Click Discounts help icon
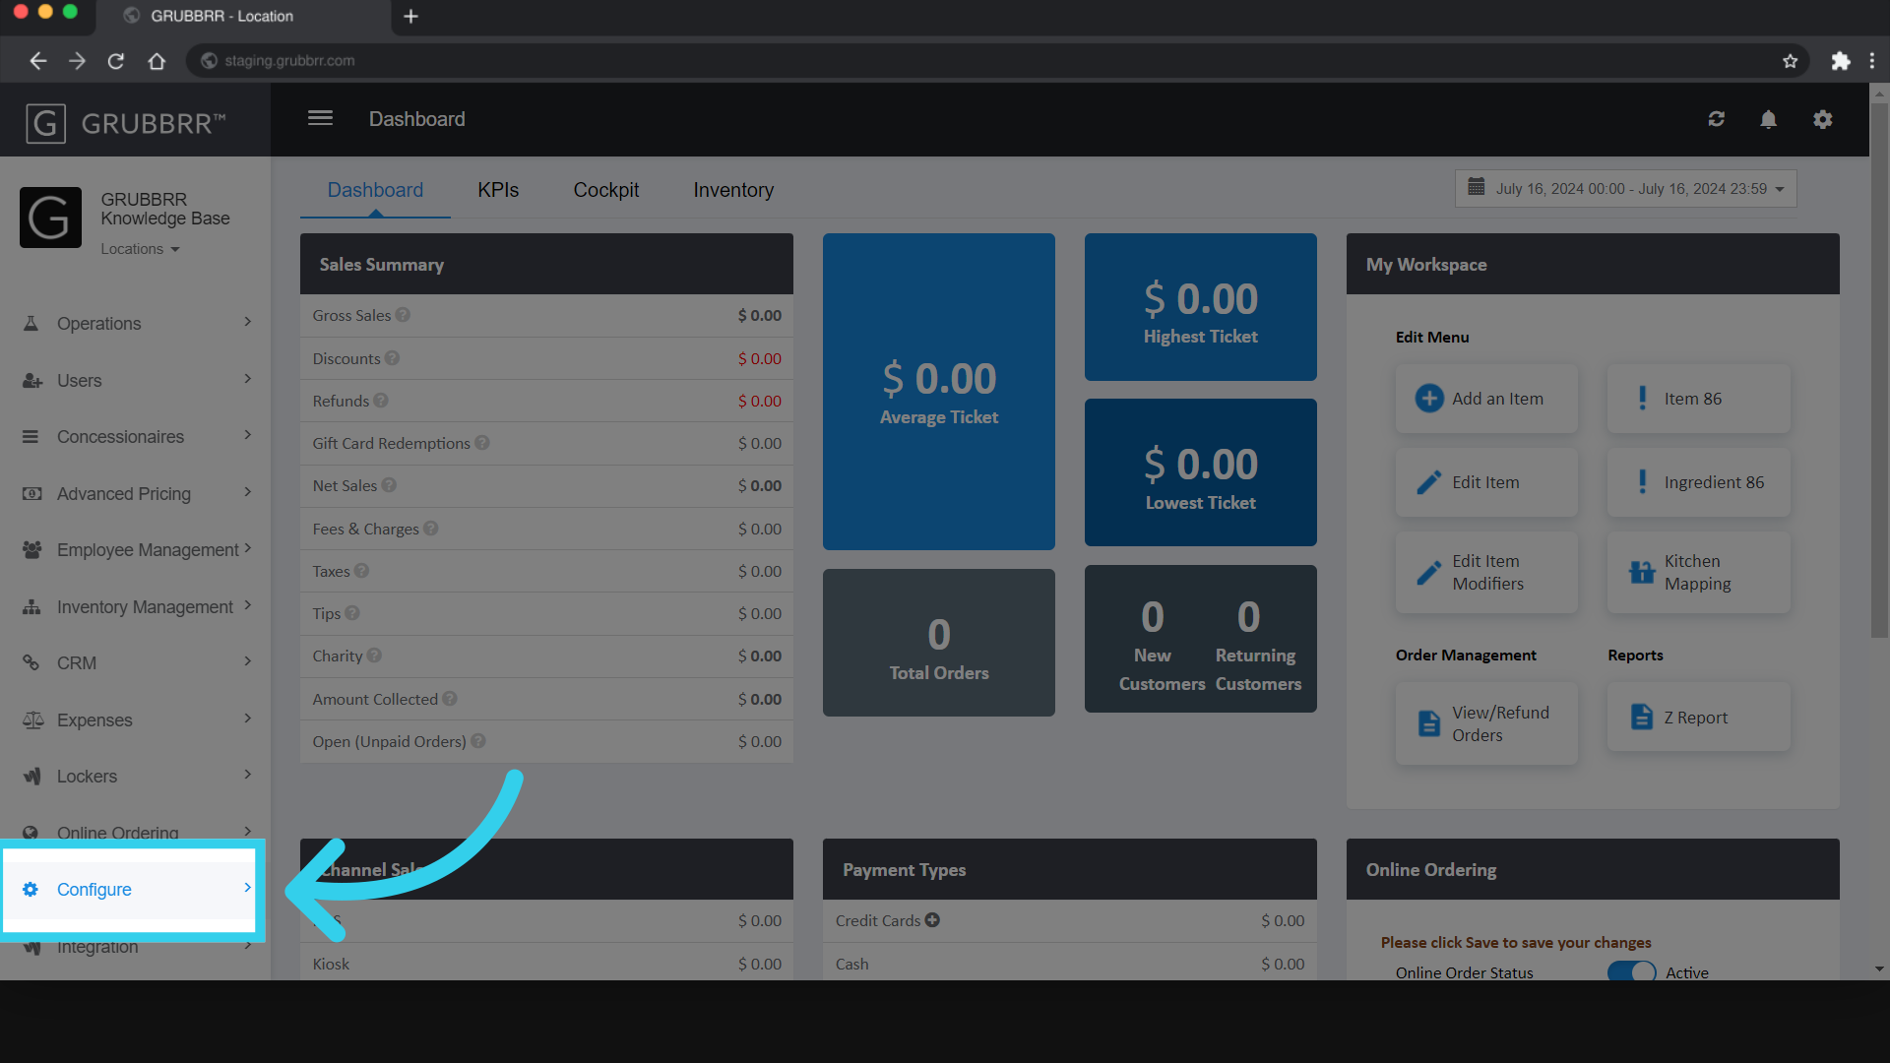Viewport: 1890px width, 1063px height. [392, 358]
